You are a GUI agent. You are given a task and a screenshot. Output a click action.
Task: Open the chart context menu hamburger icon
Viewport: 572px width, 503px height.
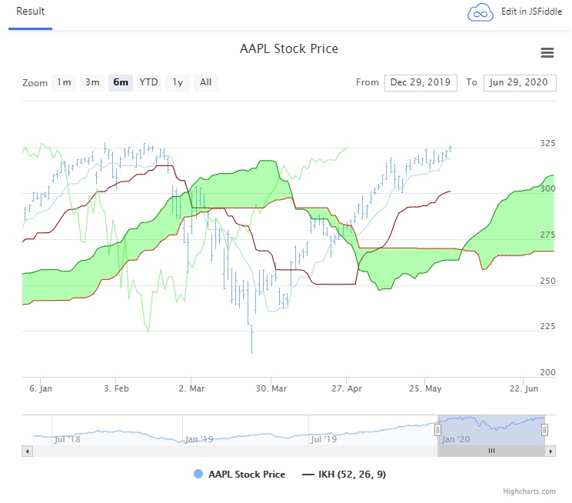click(x=547, y=52)
